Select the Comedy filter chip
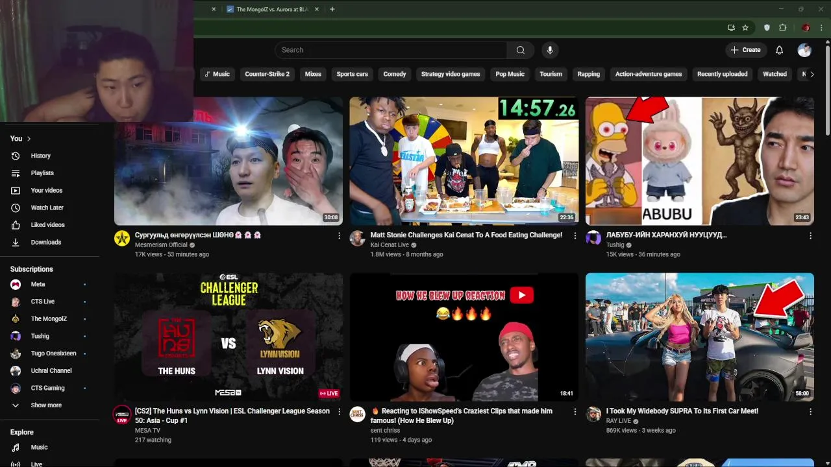The image size is (831, 467). coord(395,74)
